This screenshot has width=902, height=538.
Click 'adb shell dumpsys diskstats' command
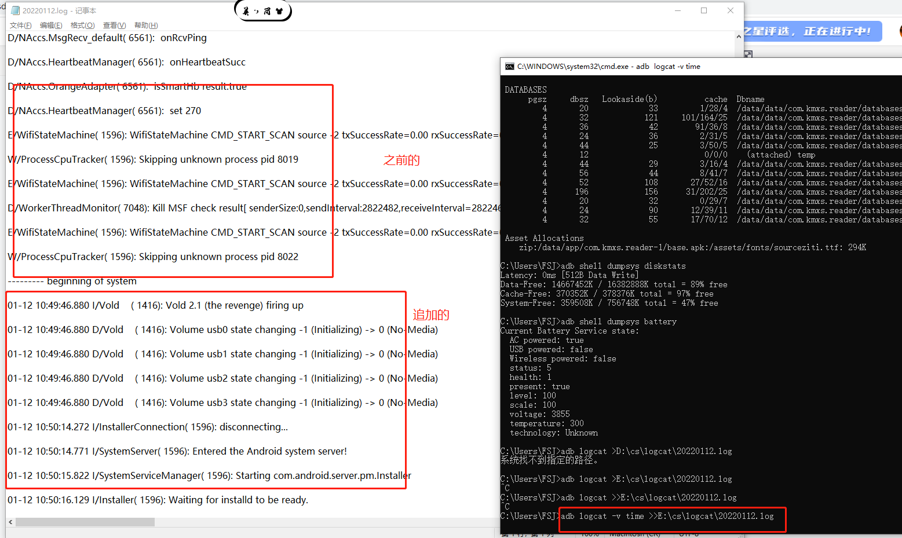[623, 266]
